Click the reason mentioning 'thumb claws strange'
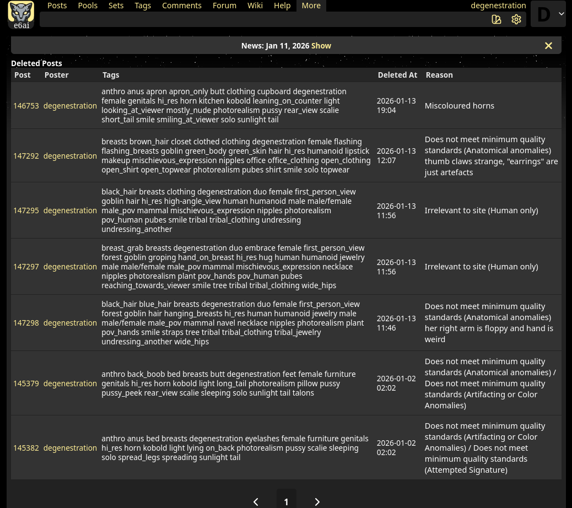The height and width of the screenshot is (508, 572). pyautogui.click(x=491, y=156)
